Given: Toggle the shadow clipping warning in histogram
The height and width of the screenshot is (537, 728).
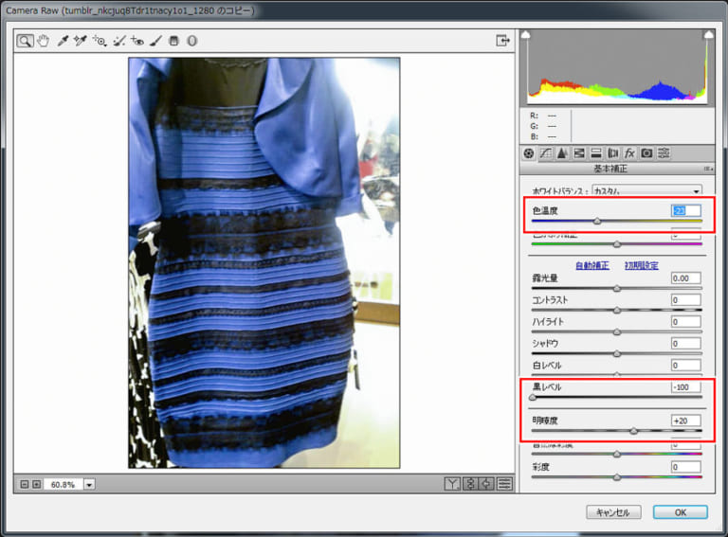Looking at the screenshot, I should (527, 34).
